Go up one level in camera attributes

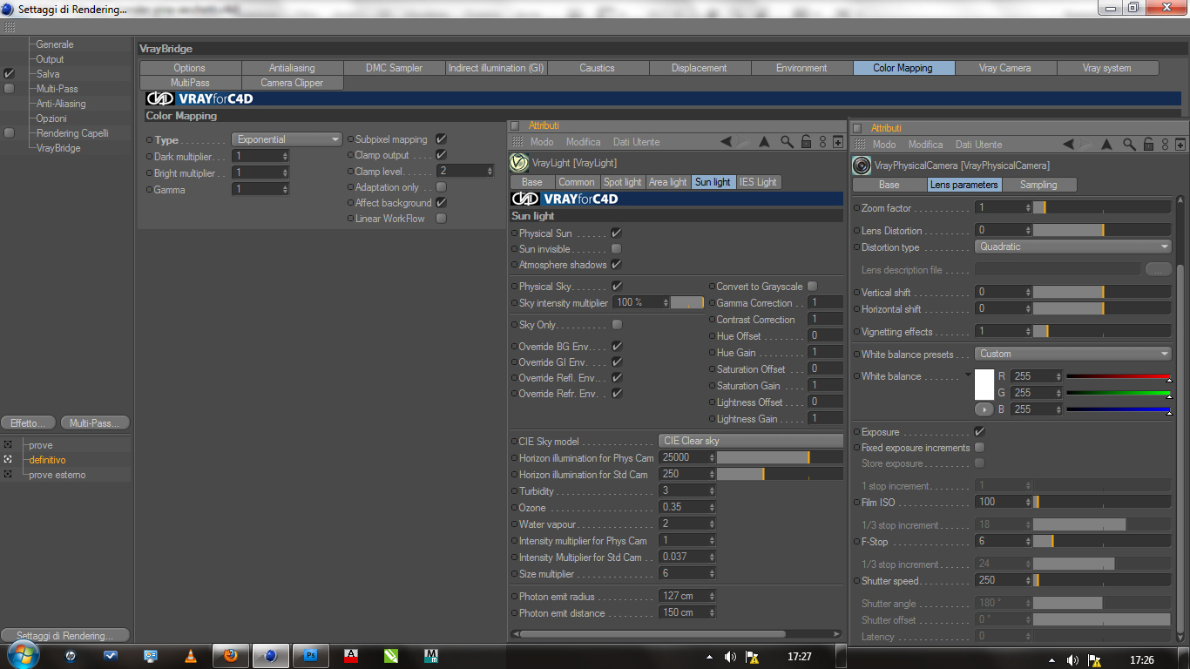point(1106,145)
